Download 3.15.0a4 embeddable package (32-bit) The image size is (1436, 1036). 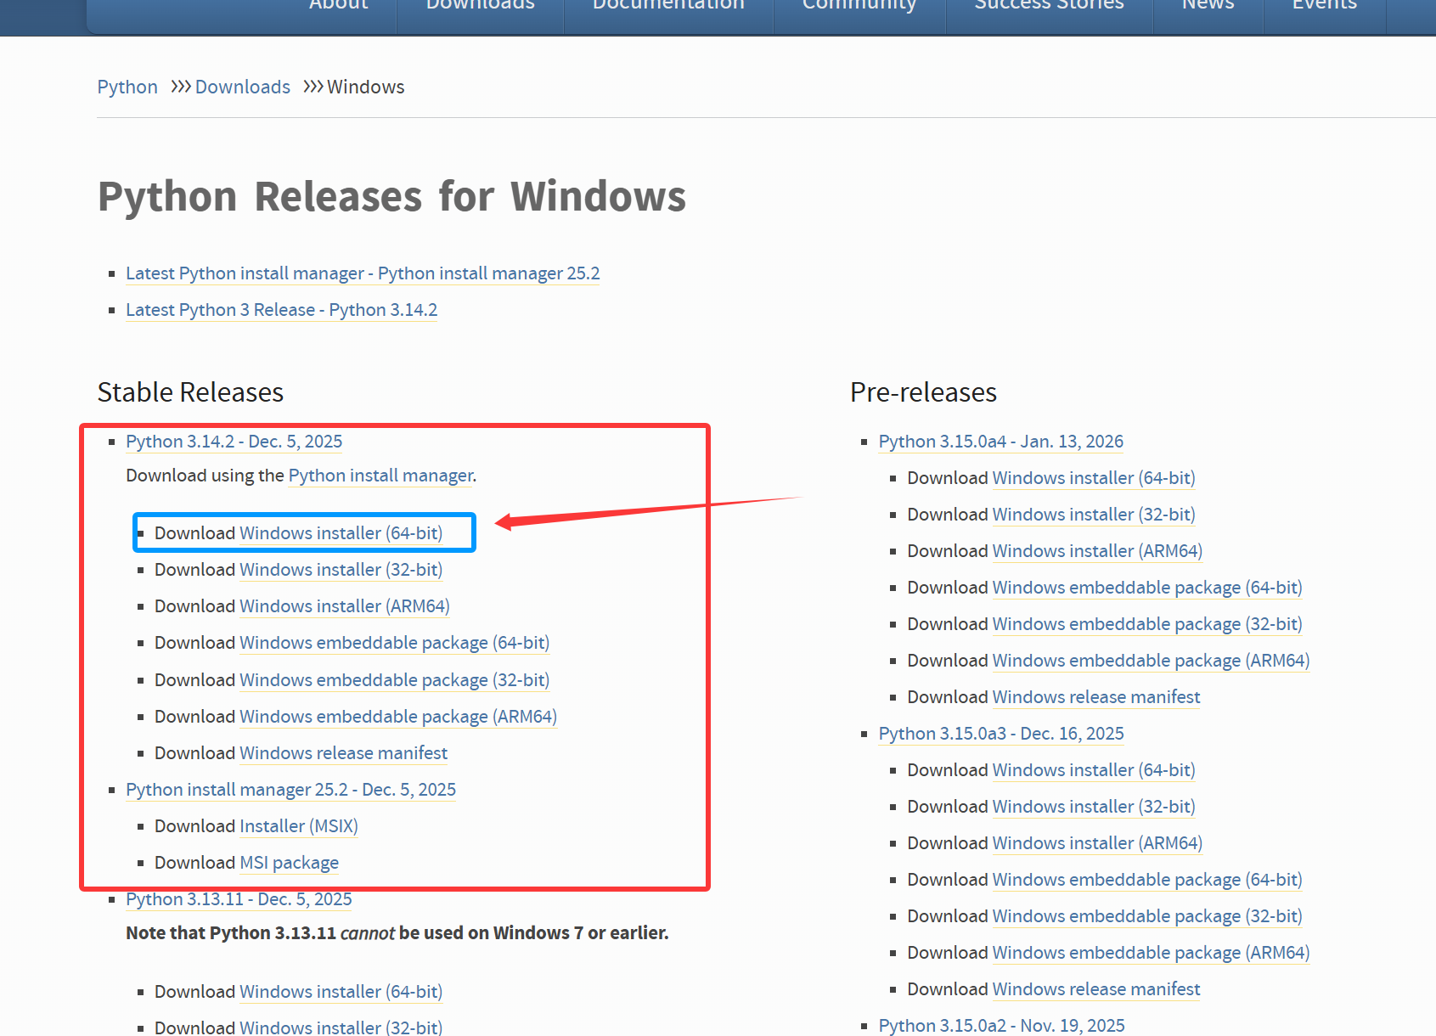coord(1147,624)
